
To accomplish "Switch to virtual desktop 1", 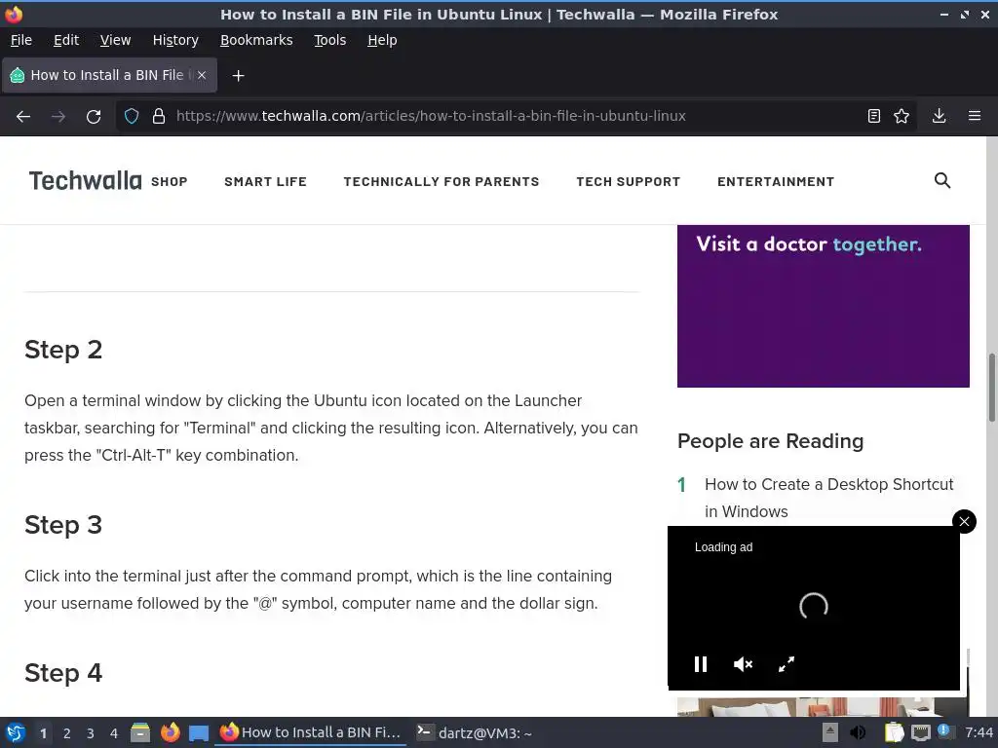I will coord(43,733).
